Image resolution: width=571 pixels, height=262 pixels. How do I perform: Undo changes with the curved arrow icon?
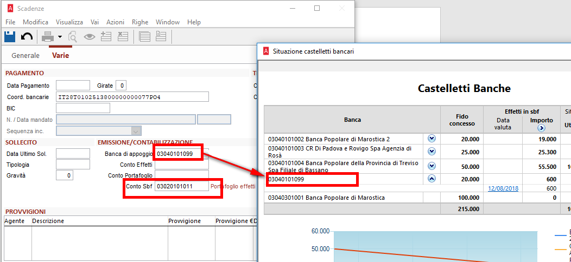pyautogui.click(x=27, y=36)
